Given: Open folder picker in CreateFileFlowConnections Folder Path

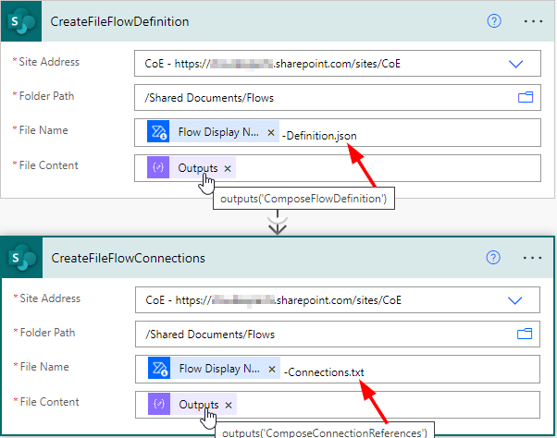Looking at the screenshot, I should pyautogui.click(x=526, y=334).
